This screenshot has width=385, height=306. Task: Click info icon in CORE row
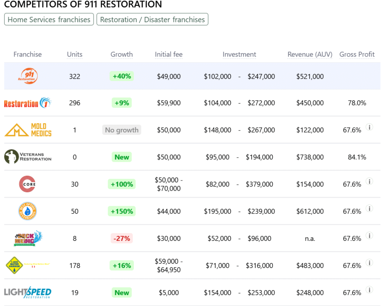(x=369, y=181)
